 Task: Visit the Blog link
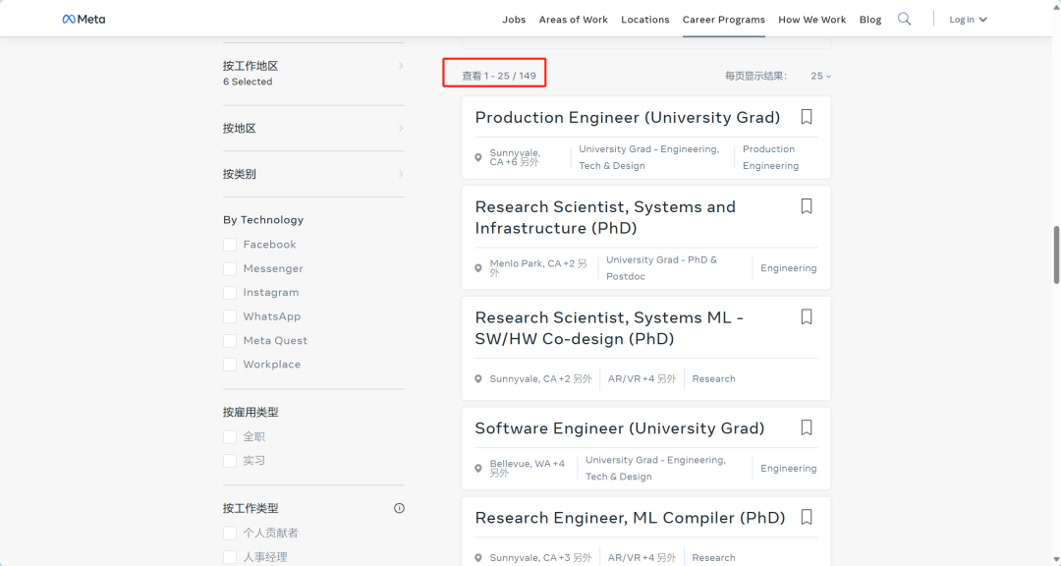870,20
